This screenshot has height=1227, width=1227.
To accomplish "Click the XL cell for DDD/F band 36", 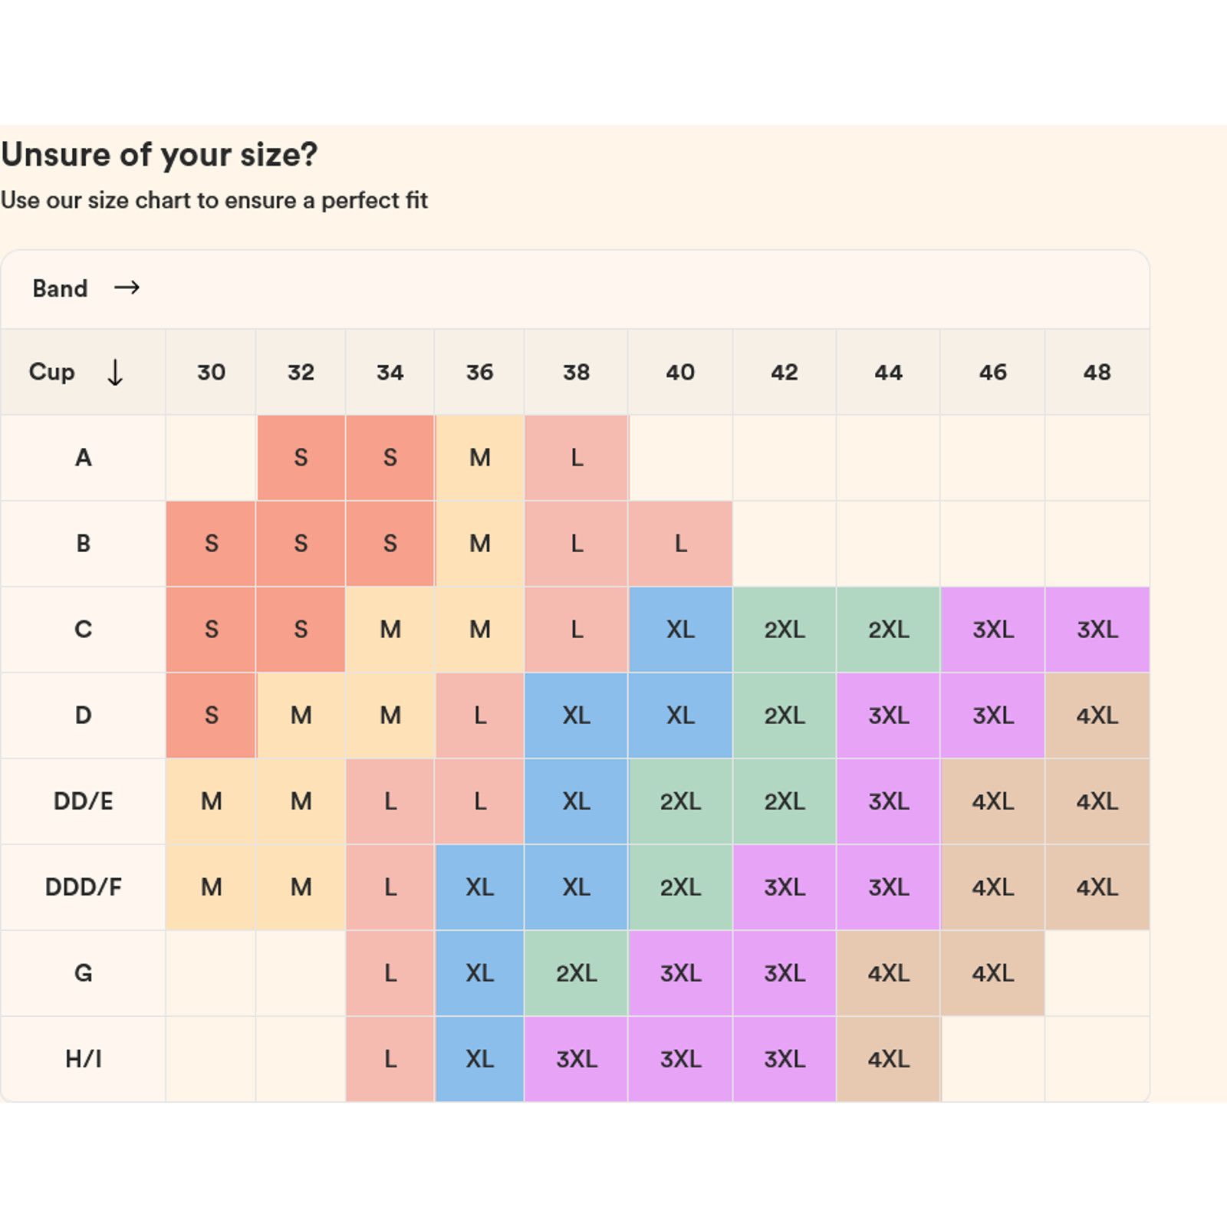I will 479,887.
